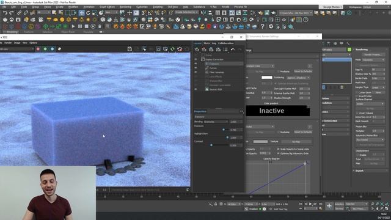Image resolution: width=391 pixels, height=220 pixels.
Task: Click the Render Presets button
Action: click(373, 54)
